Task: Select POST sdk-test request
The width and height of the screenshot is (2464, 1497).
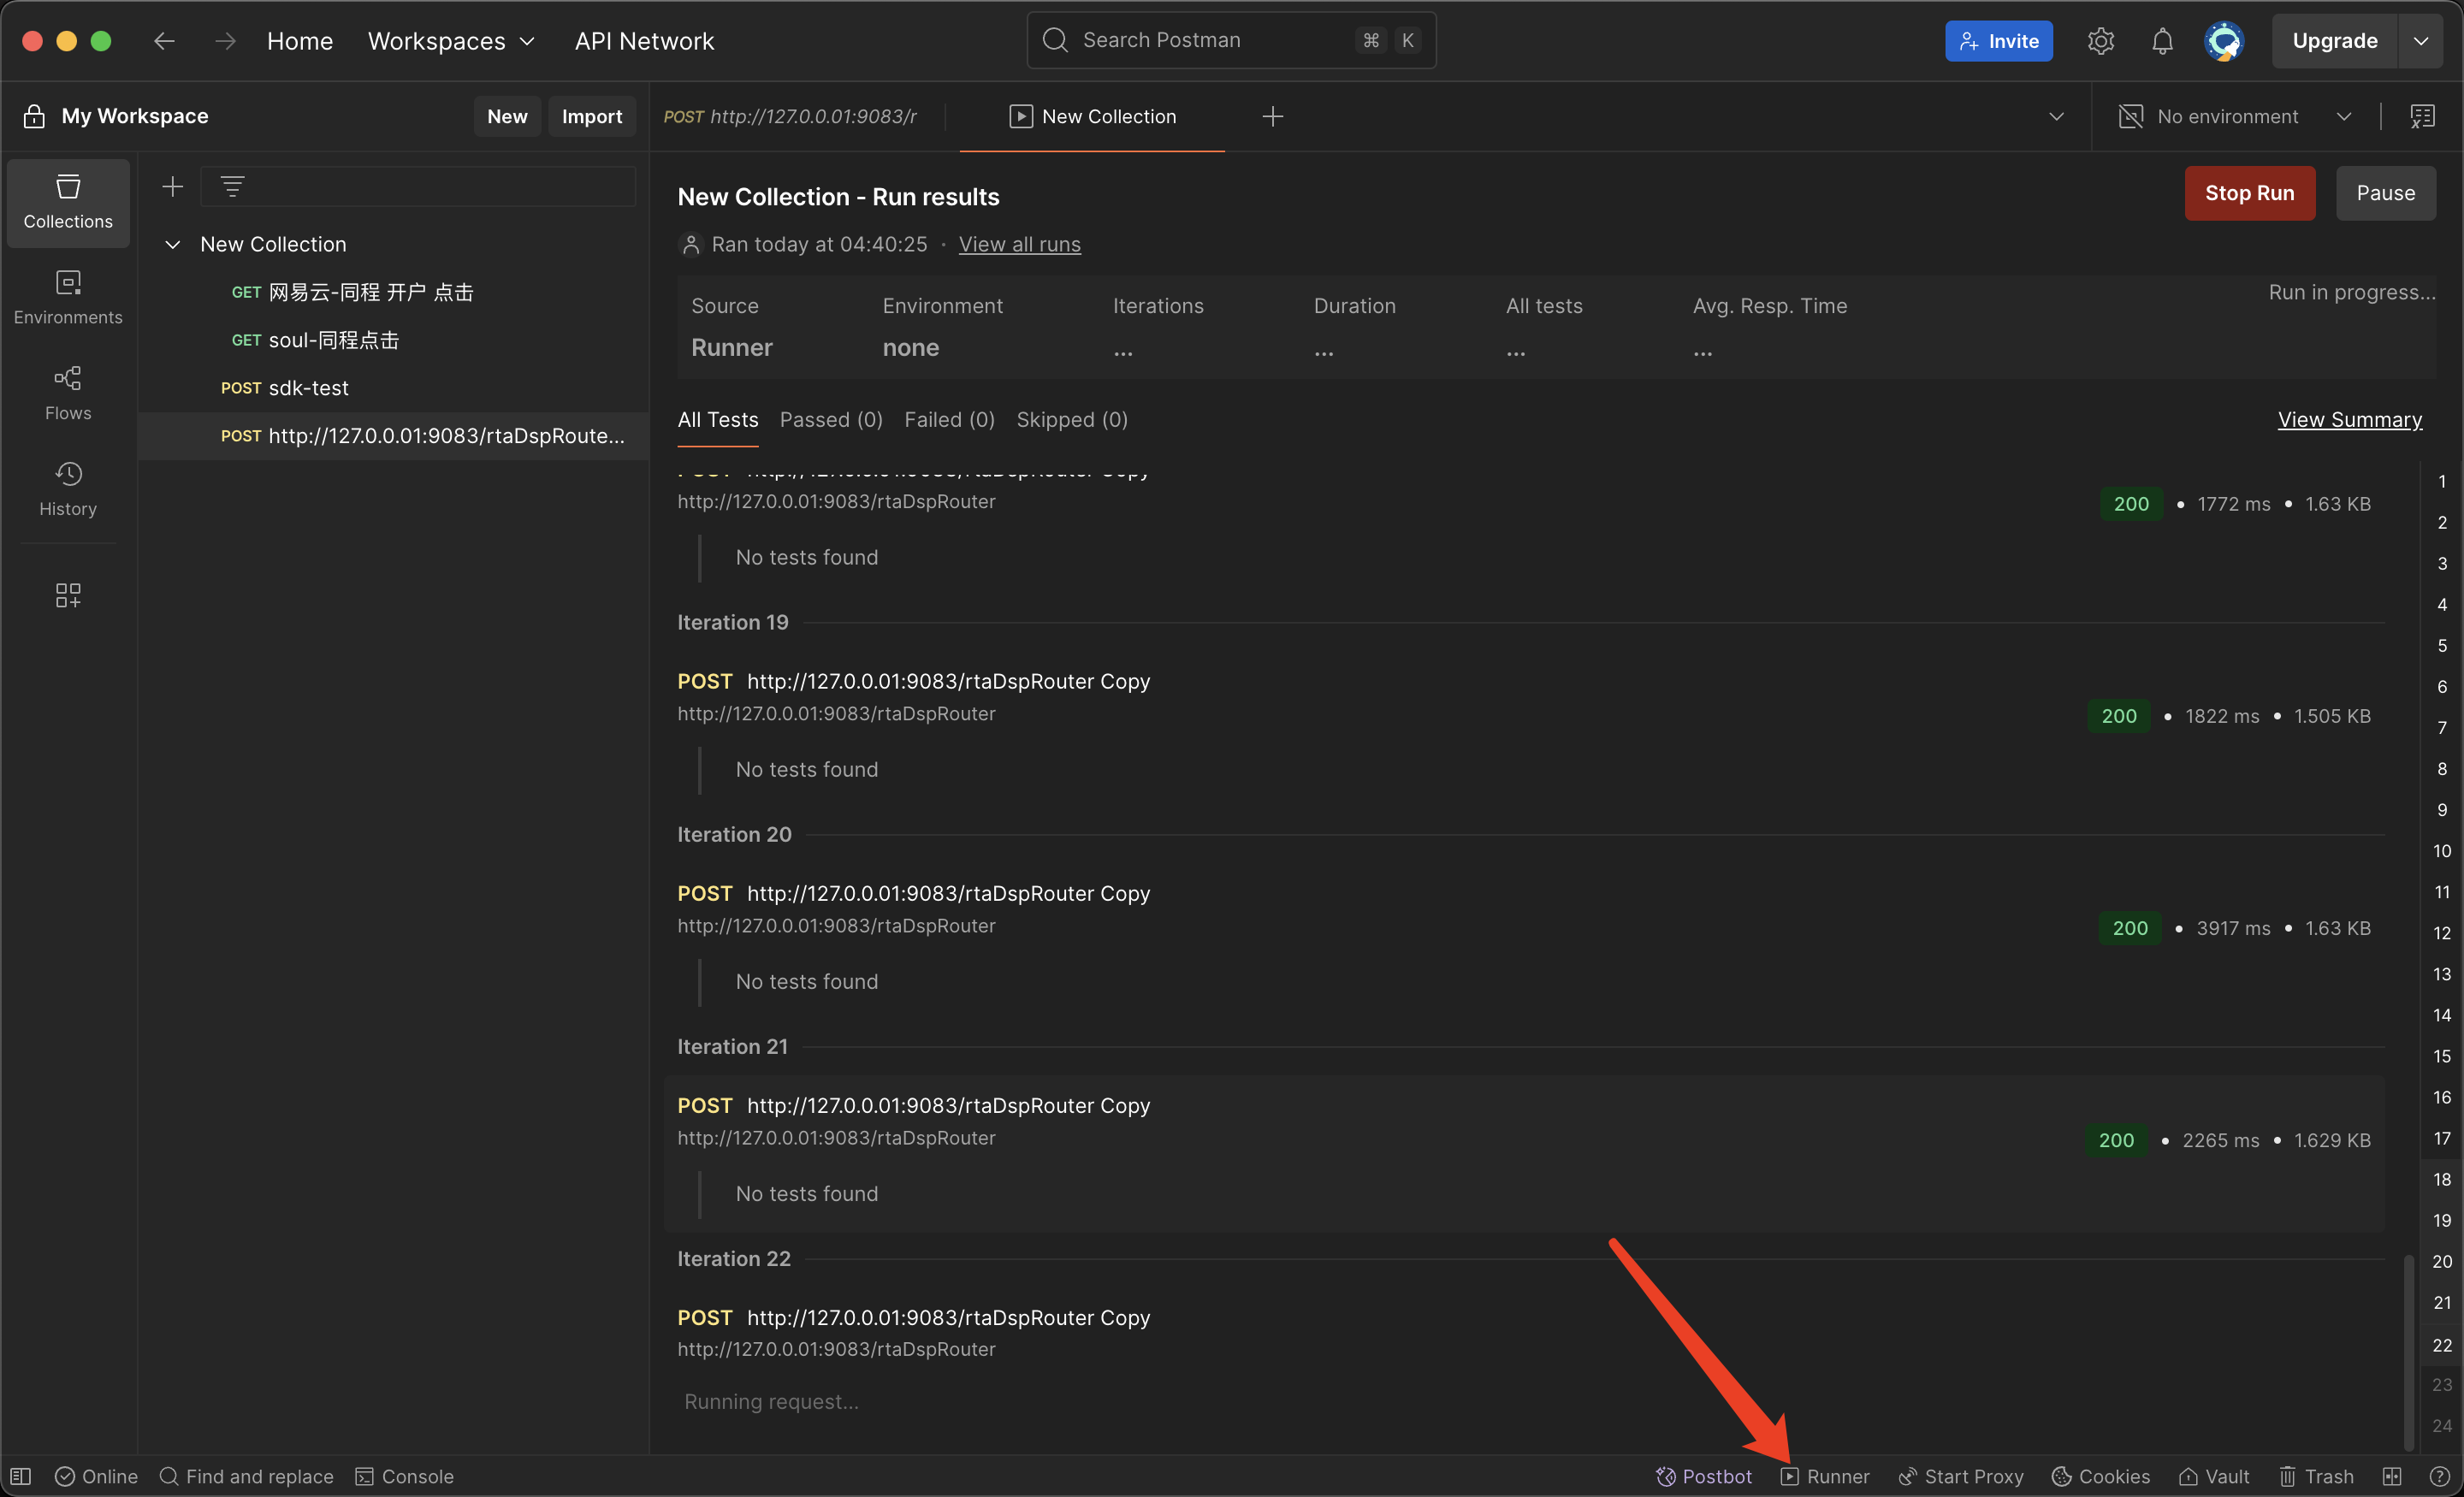Action: pos(394,388)
